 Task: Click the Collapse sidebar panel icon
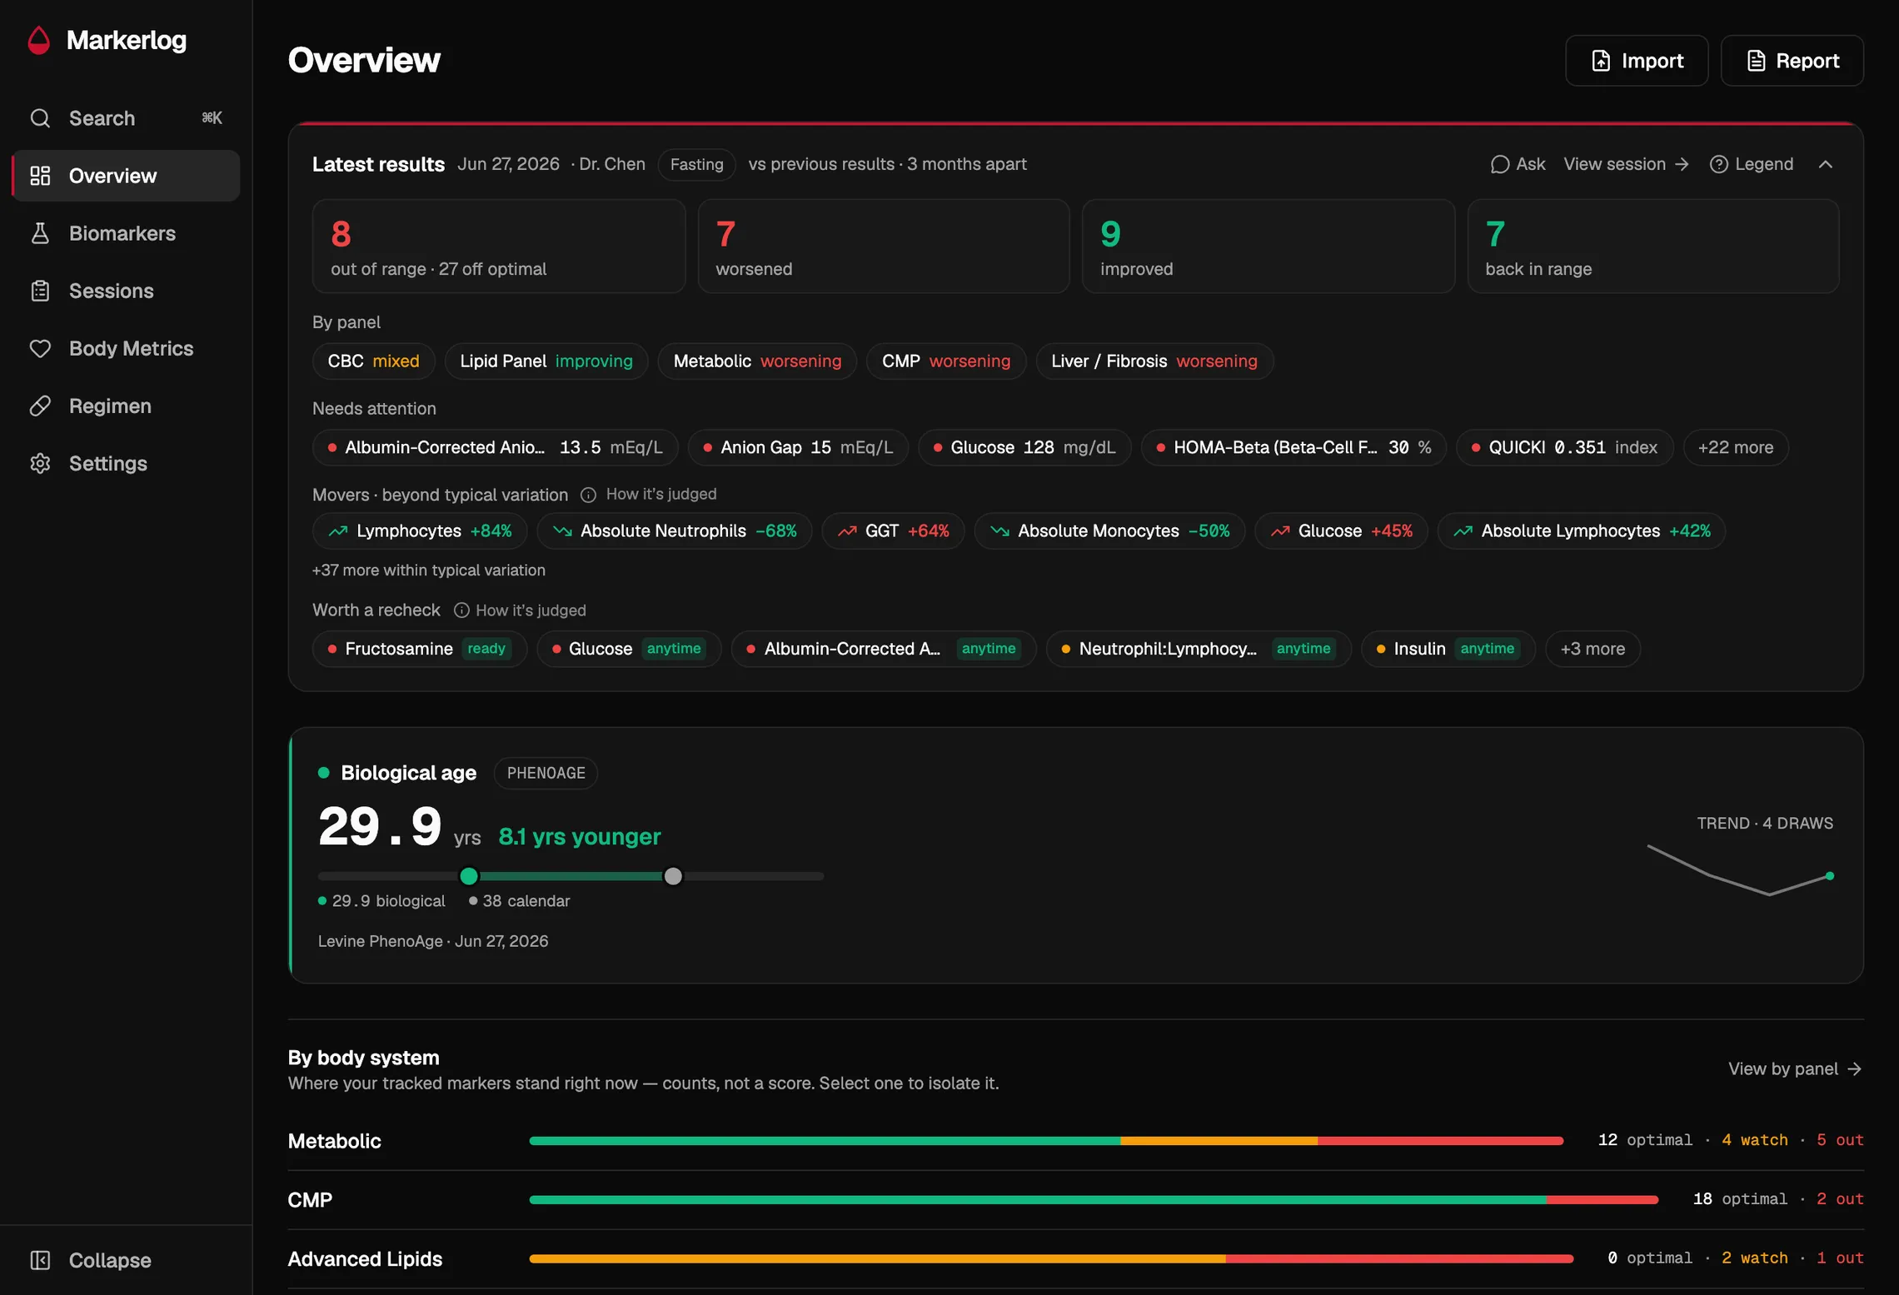[40, 1260]
